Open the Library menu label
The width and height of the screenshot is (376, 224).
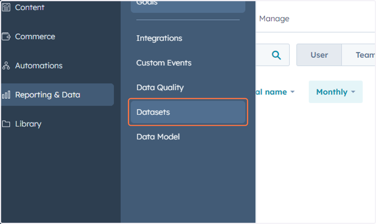tap(28, 124)
